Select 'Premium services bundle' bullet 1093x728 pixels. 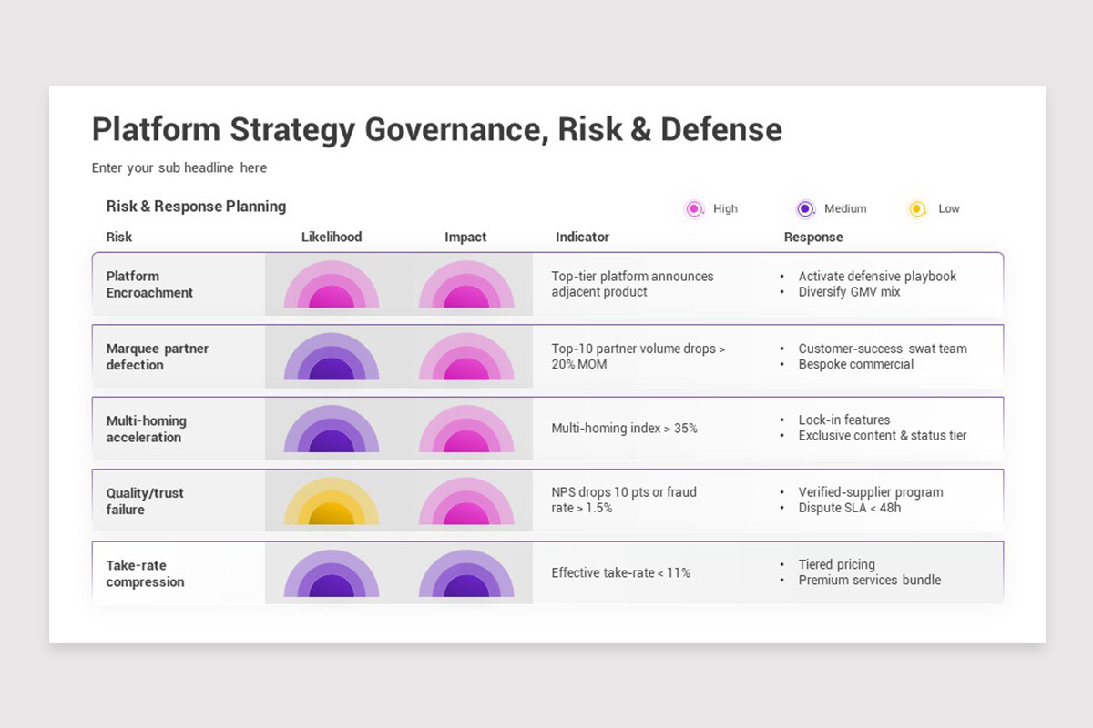(870, 580)
